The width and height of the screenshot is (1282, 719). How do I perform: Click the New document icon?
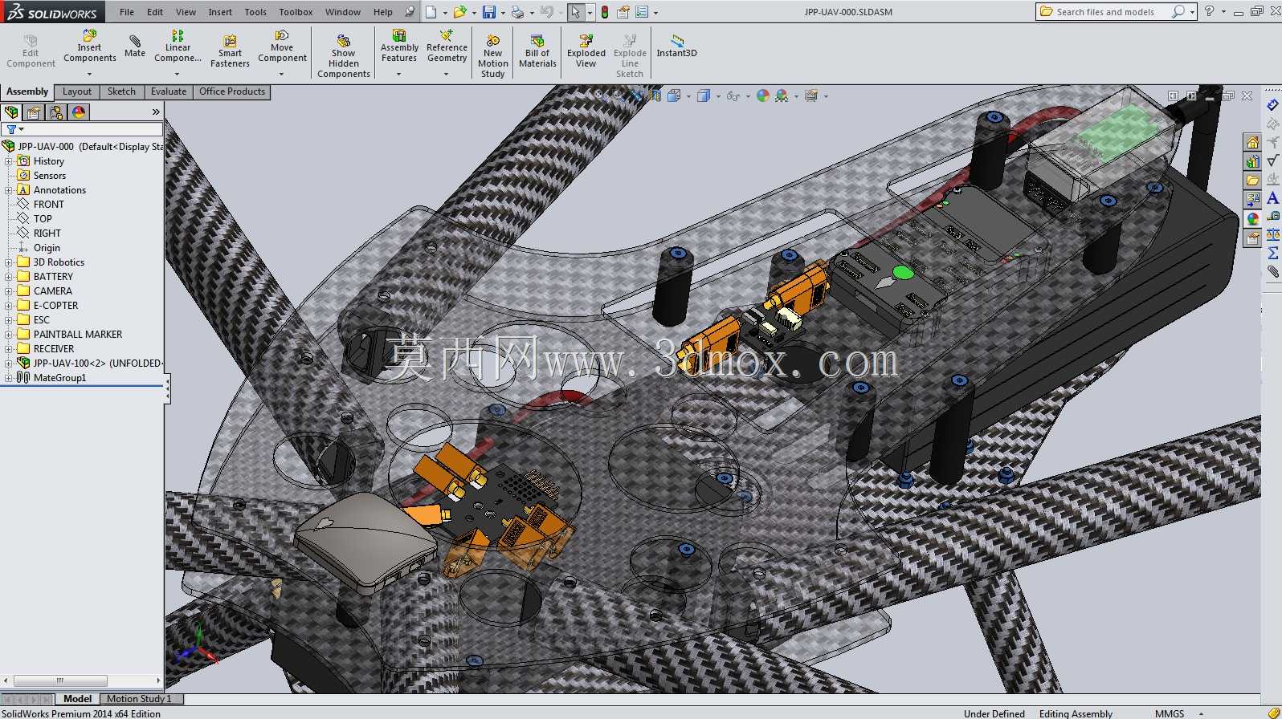[x=431, y=12]
